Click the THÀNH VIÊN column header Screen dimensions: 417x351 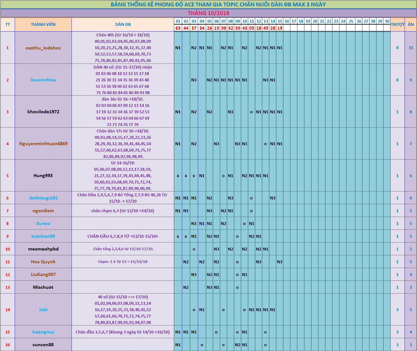coord(43,25)
